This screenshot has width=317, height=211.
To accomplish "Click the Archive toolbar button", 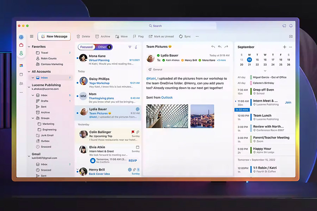I will click(x=103, y=37).
